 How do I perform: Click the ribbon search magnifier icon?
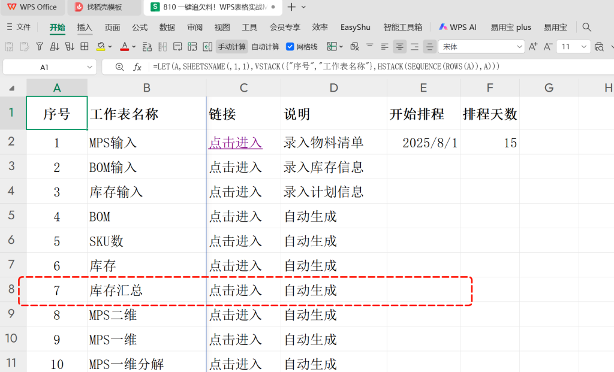point(586,27)
